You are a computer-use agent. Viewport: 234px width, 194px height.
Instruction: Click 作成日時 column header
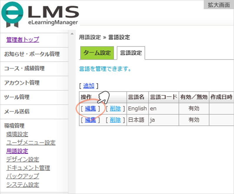(x=221, y=97)
